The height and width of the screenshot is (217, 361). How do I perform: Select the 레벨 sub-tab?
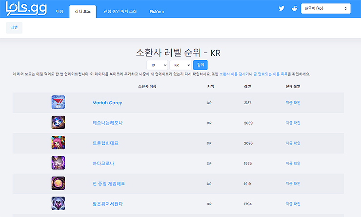(x=14, y=28)
